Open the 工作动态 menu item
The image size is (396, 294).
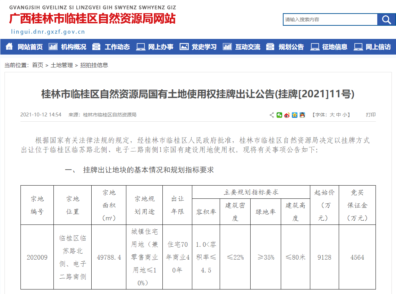(117, 47)
